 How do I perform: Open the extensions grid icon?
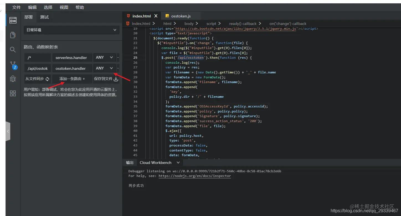pos(13,93)
